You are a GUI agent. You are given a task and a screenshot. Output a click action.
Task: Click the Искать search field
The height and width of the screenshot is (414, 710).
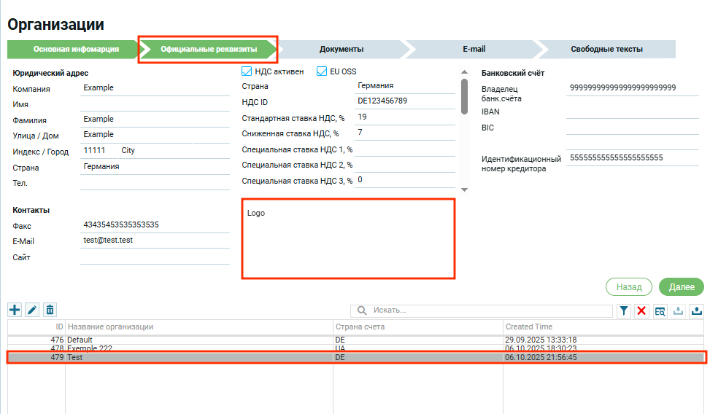tap(489, 310)
